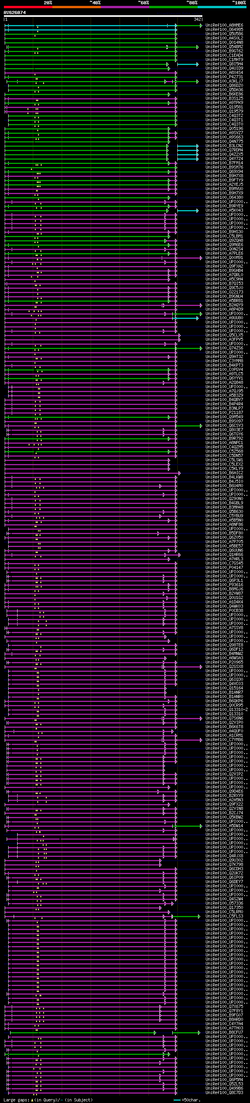Select the UniRef100_A3KLJ7 hit label

coord(224,81)
